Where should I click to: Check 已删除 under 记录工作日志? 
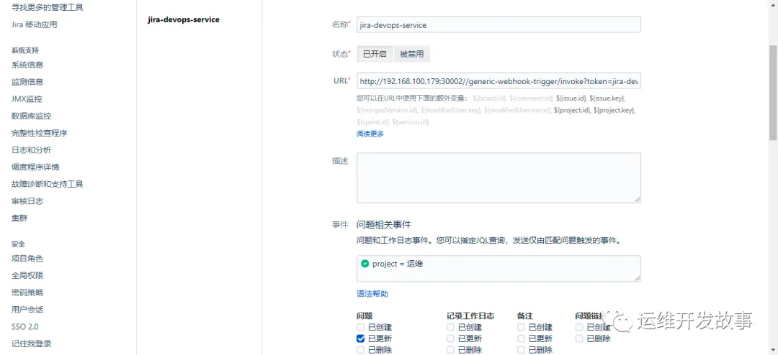coord(450,350)
